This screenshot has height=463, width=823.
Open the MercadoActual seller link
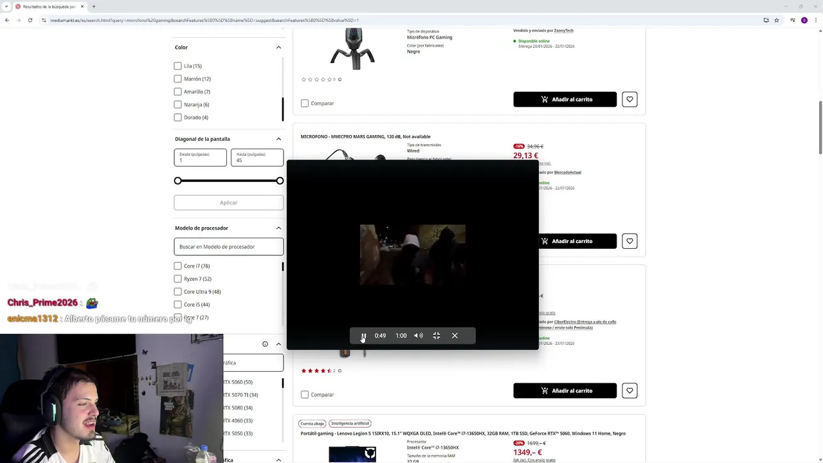[x=567, y=172]
